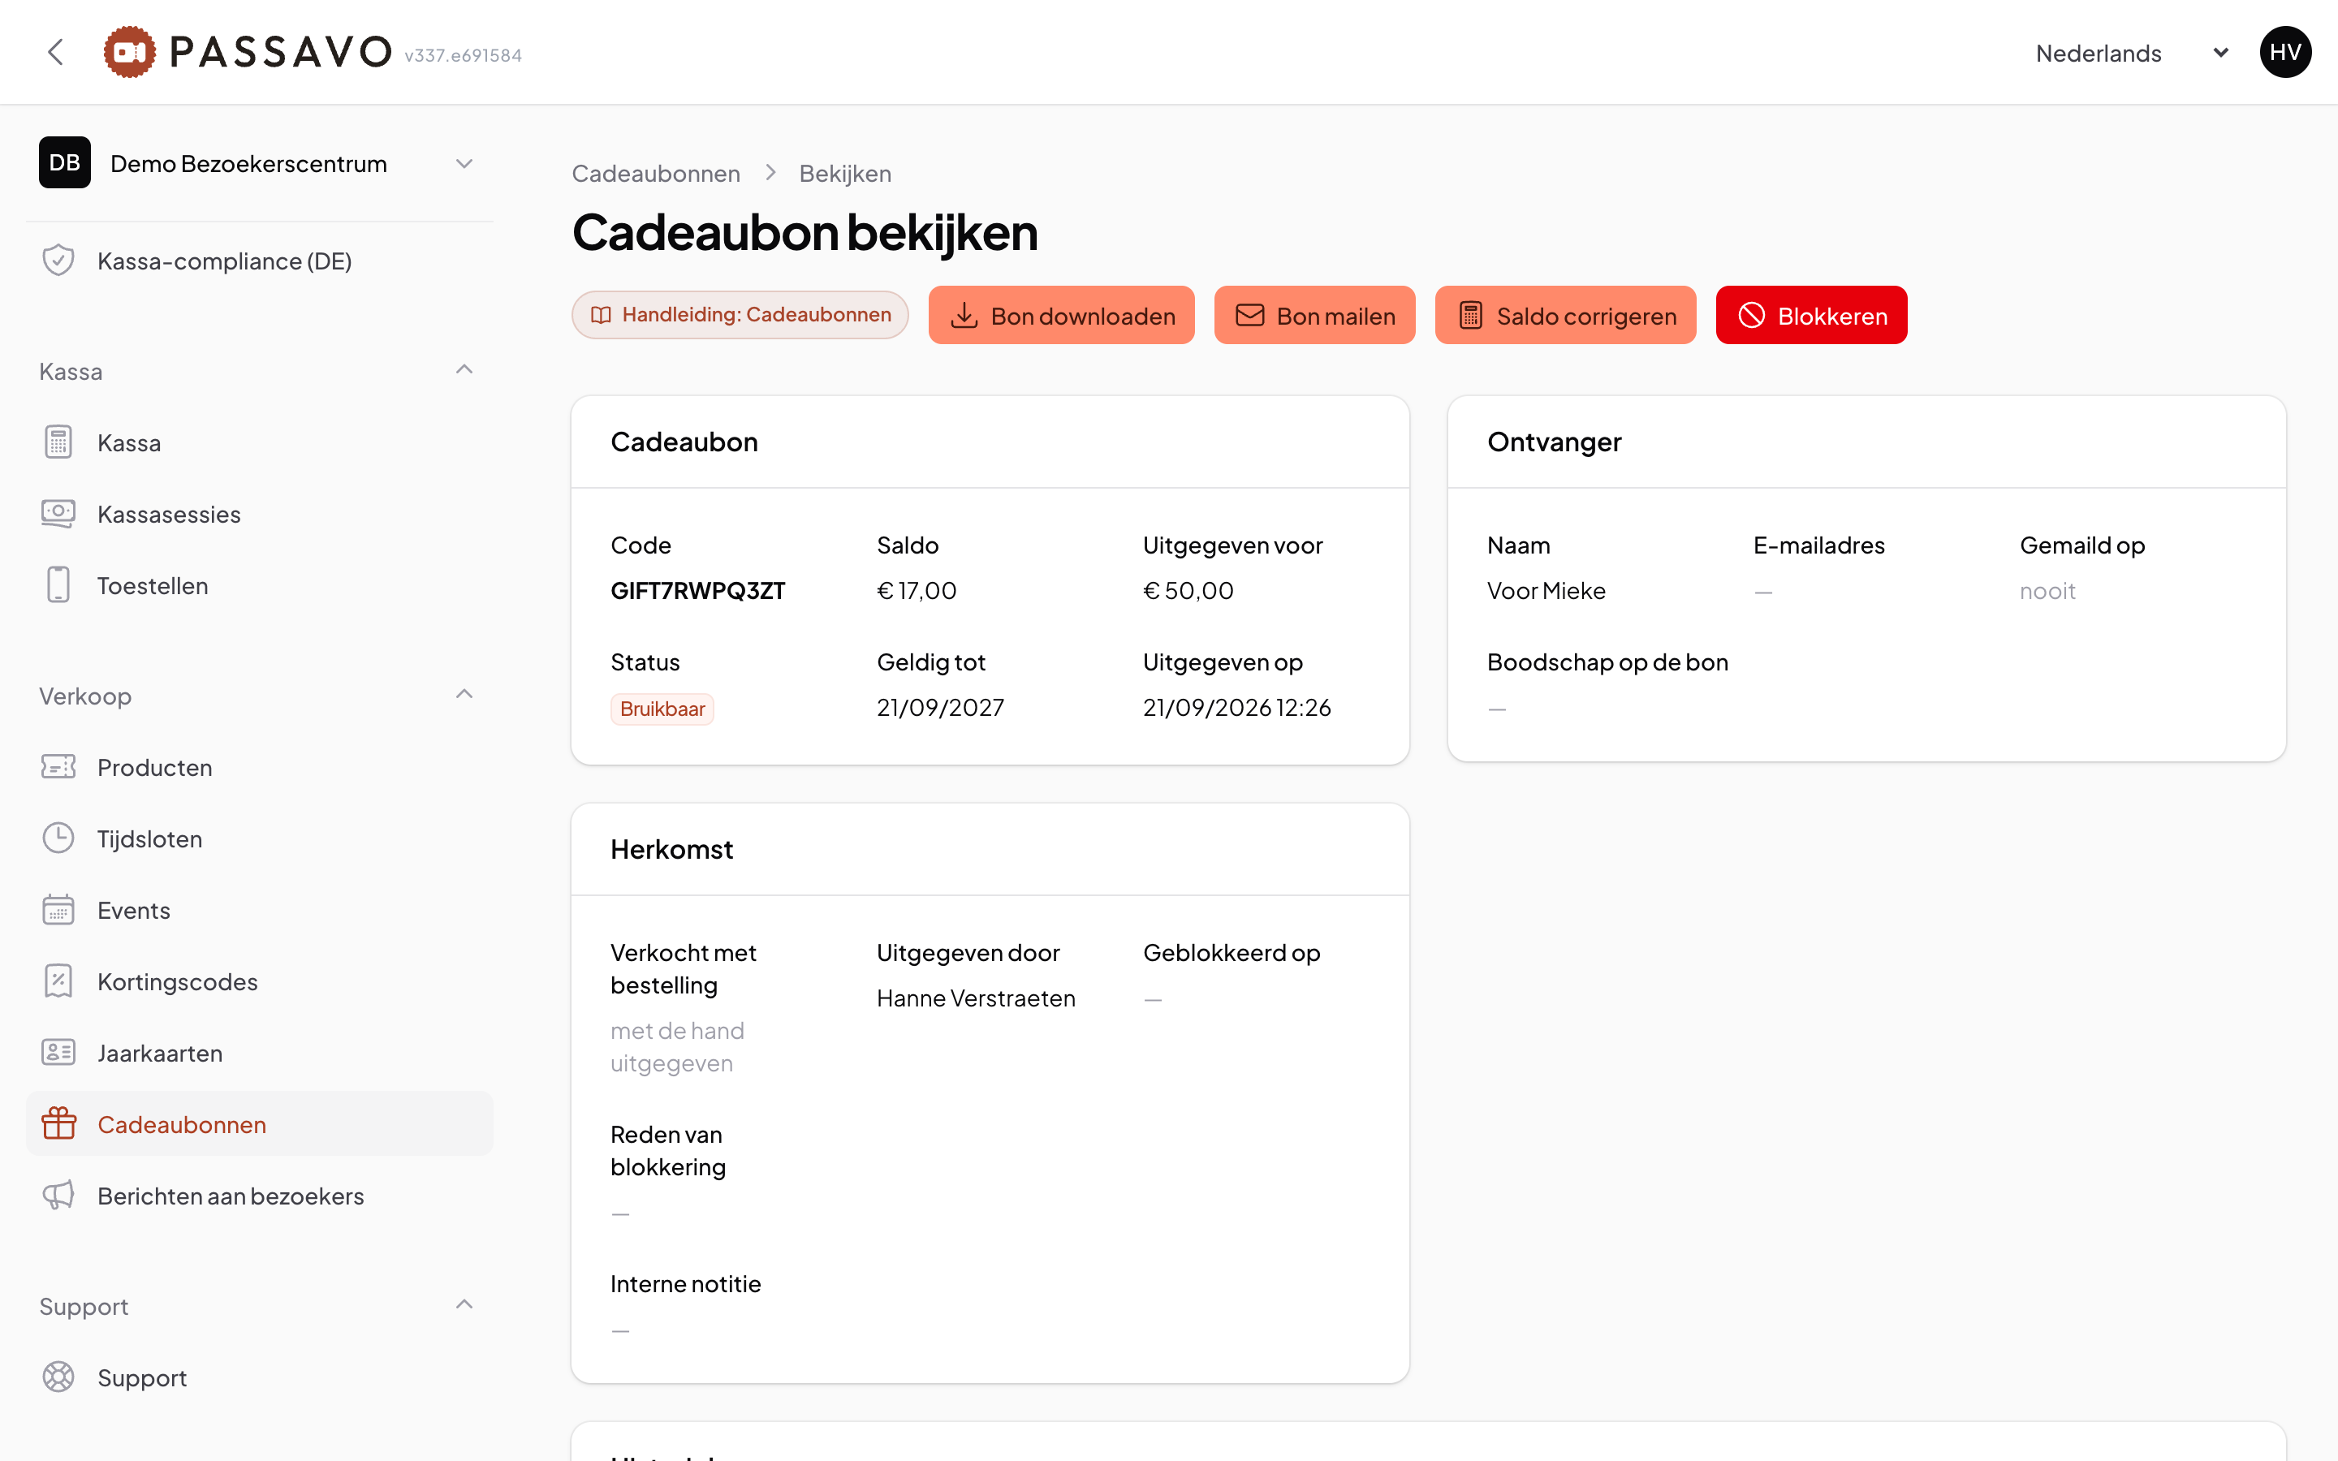
Task: Open the Handleiding: Cadeaubonnen guide
Action: 740,315
